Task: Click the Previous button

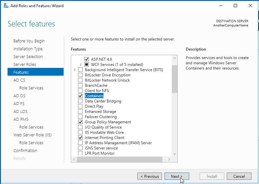Action: click(149, 176)
